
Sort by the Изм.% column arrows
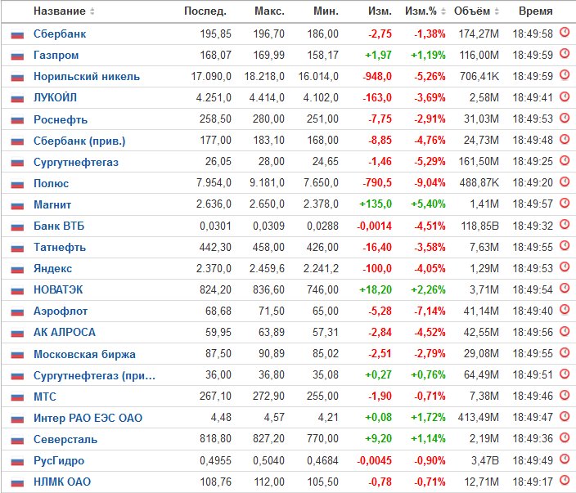point(443,11)
